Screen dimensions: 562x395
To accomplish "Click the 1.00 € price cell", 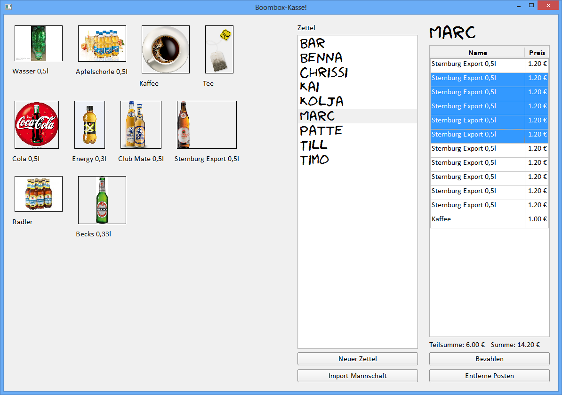I will pyautogui.click(x=537, y=221).
